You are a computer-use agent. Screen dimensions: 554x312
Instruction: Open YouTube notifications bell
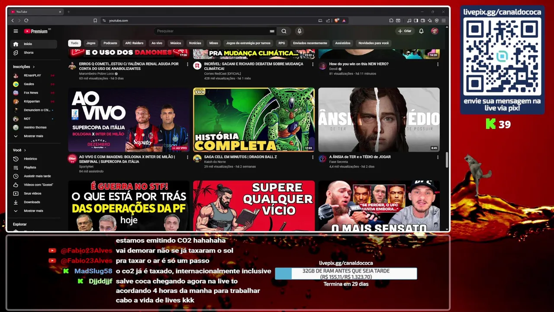pyautogui.click(x=421, y=31)
